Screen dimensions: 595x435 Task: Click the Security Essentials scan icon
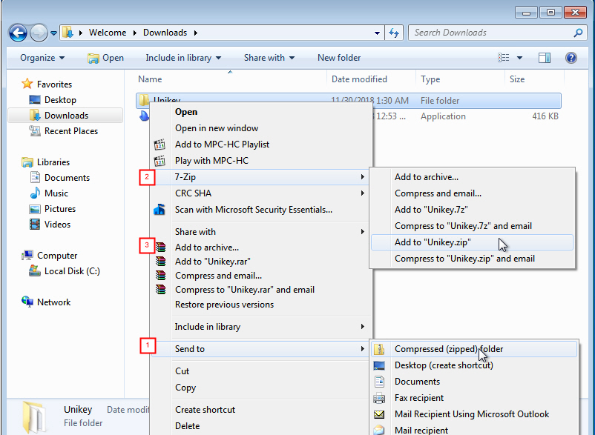[x=160, y=210]
